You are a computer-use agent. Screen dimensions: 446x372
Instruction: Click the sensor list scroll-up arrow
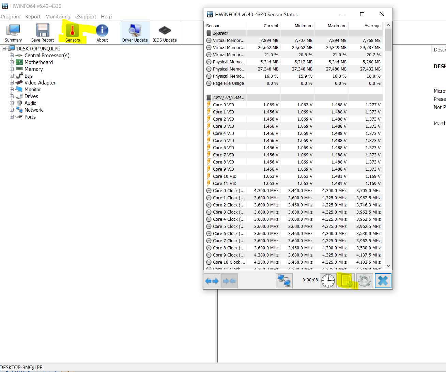tap(388, 25)
